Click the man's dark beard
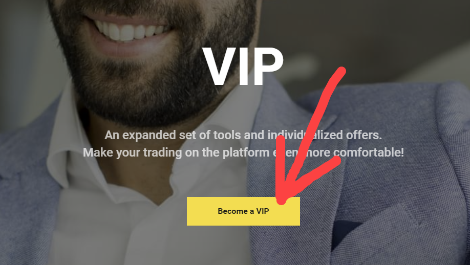 (x=150, y=78)
